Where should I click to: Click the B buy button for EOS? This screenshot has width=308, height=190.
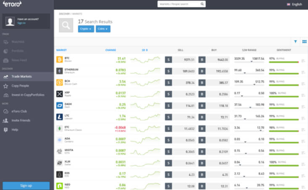click(202, 175)
